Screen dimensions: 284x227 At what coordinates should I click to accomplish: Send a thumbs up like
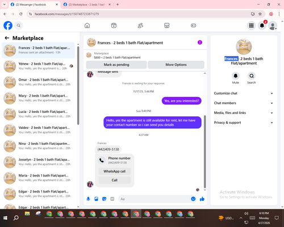tap(202, 199)
